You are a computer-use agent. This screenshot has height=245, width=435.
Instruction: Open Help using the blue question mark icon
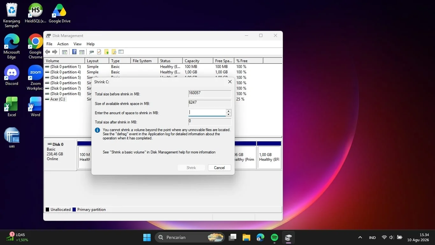74,52
